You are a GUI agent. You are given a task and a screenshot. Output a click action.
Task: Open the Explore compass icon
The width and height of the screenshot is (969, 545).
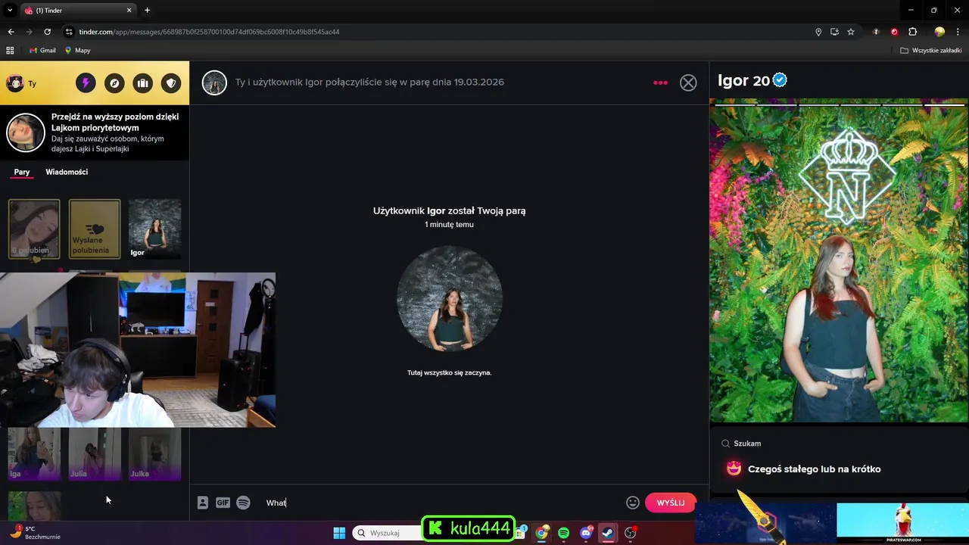click(x=114, y=83)
